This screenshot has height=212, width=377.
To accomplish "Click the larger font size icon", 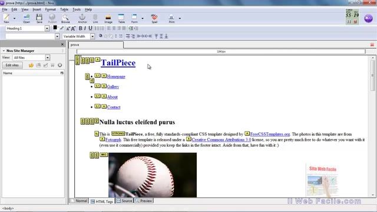I will (x=73, y=28).
